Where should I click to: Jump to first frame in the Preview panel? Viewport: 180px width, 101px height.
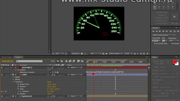(x=153, y=31)
